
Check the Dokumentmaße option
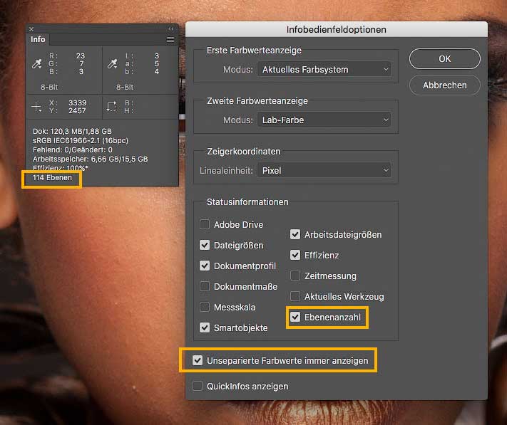coord(205,286)
